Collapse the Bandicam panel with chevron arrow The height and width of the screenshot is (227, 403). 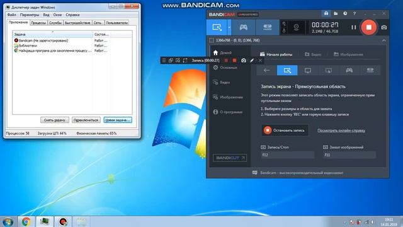383,40
